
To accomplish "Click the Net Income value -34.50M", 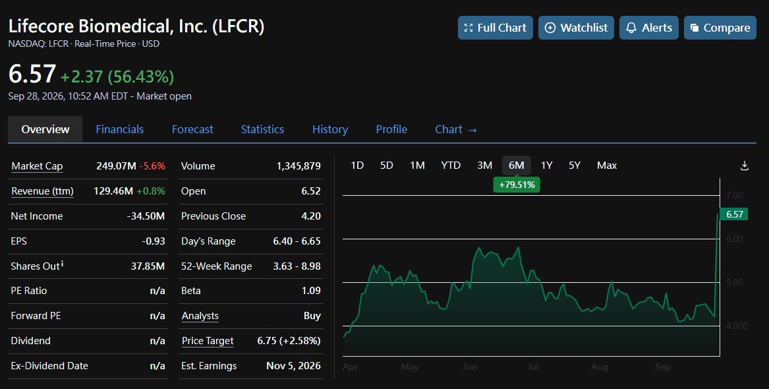I will tap(146, 216).
